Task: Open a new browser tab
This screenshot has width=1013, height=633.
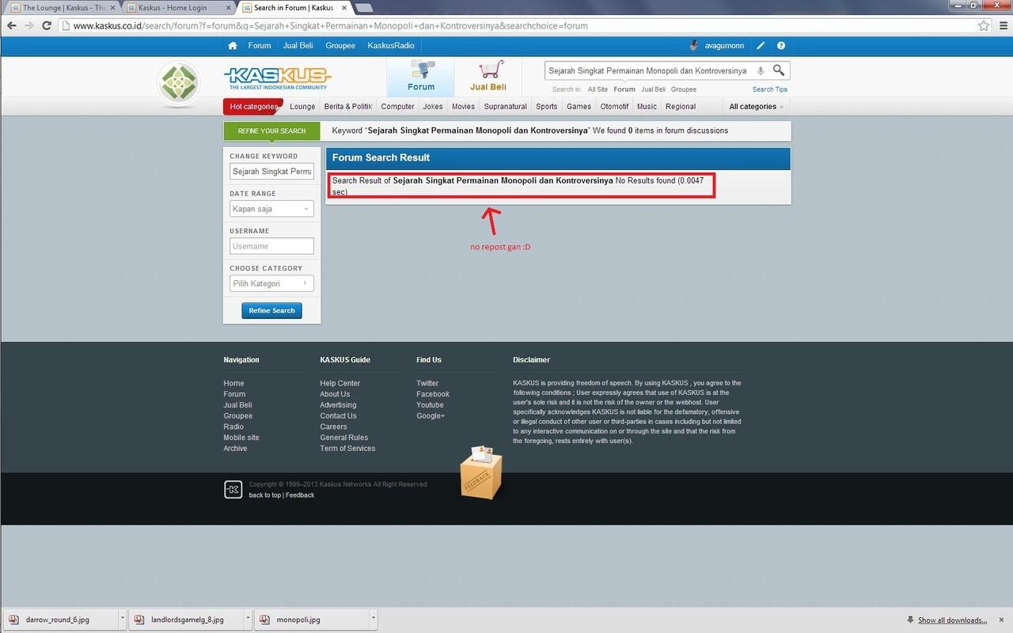Action: (x=364, y=8)
